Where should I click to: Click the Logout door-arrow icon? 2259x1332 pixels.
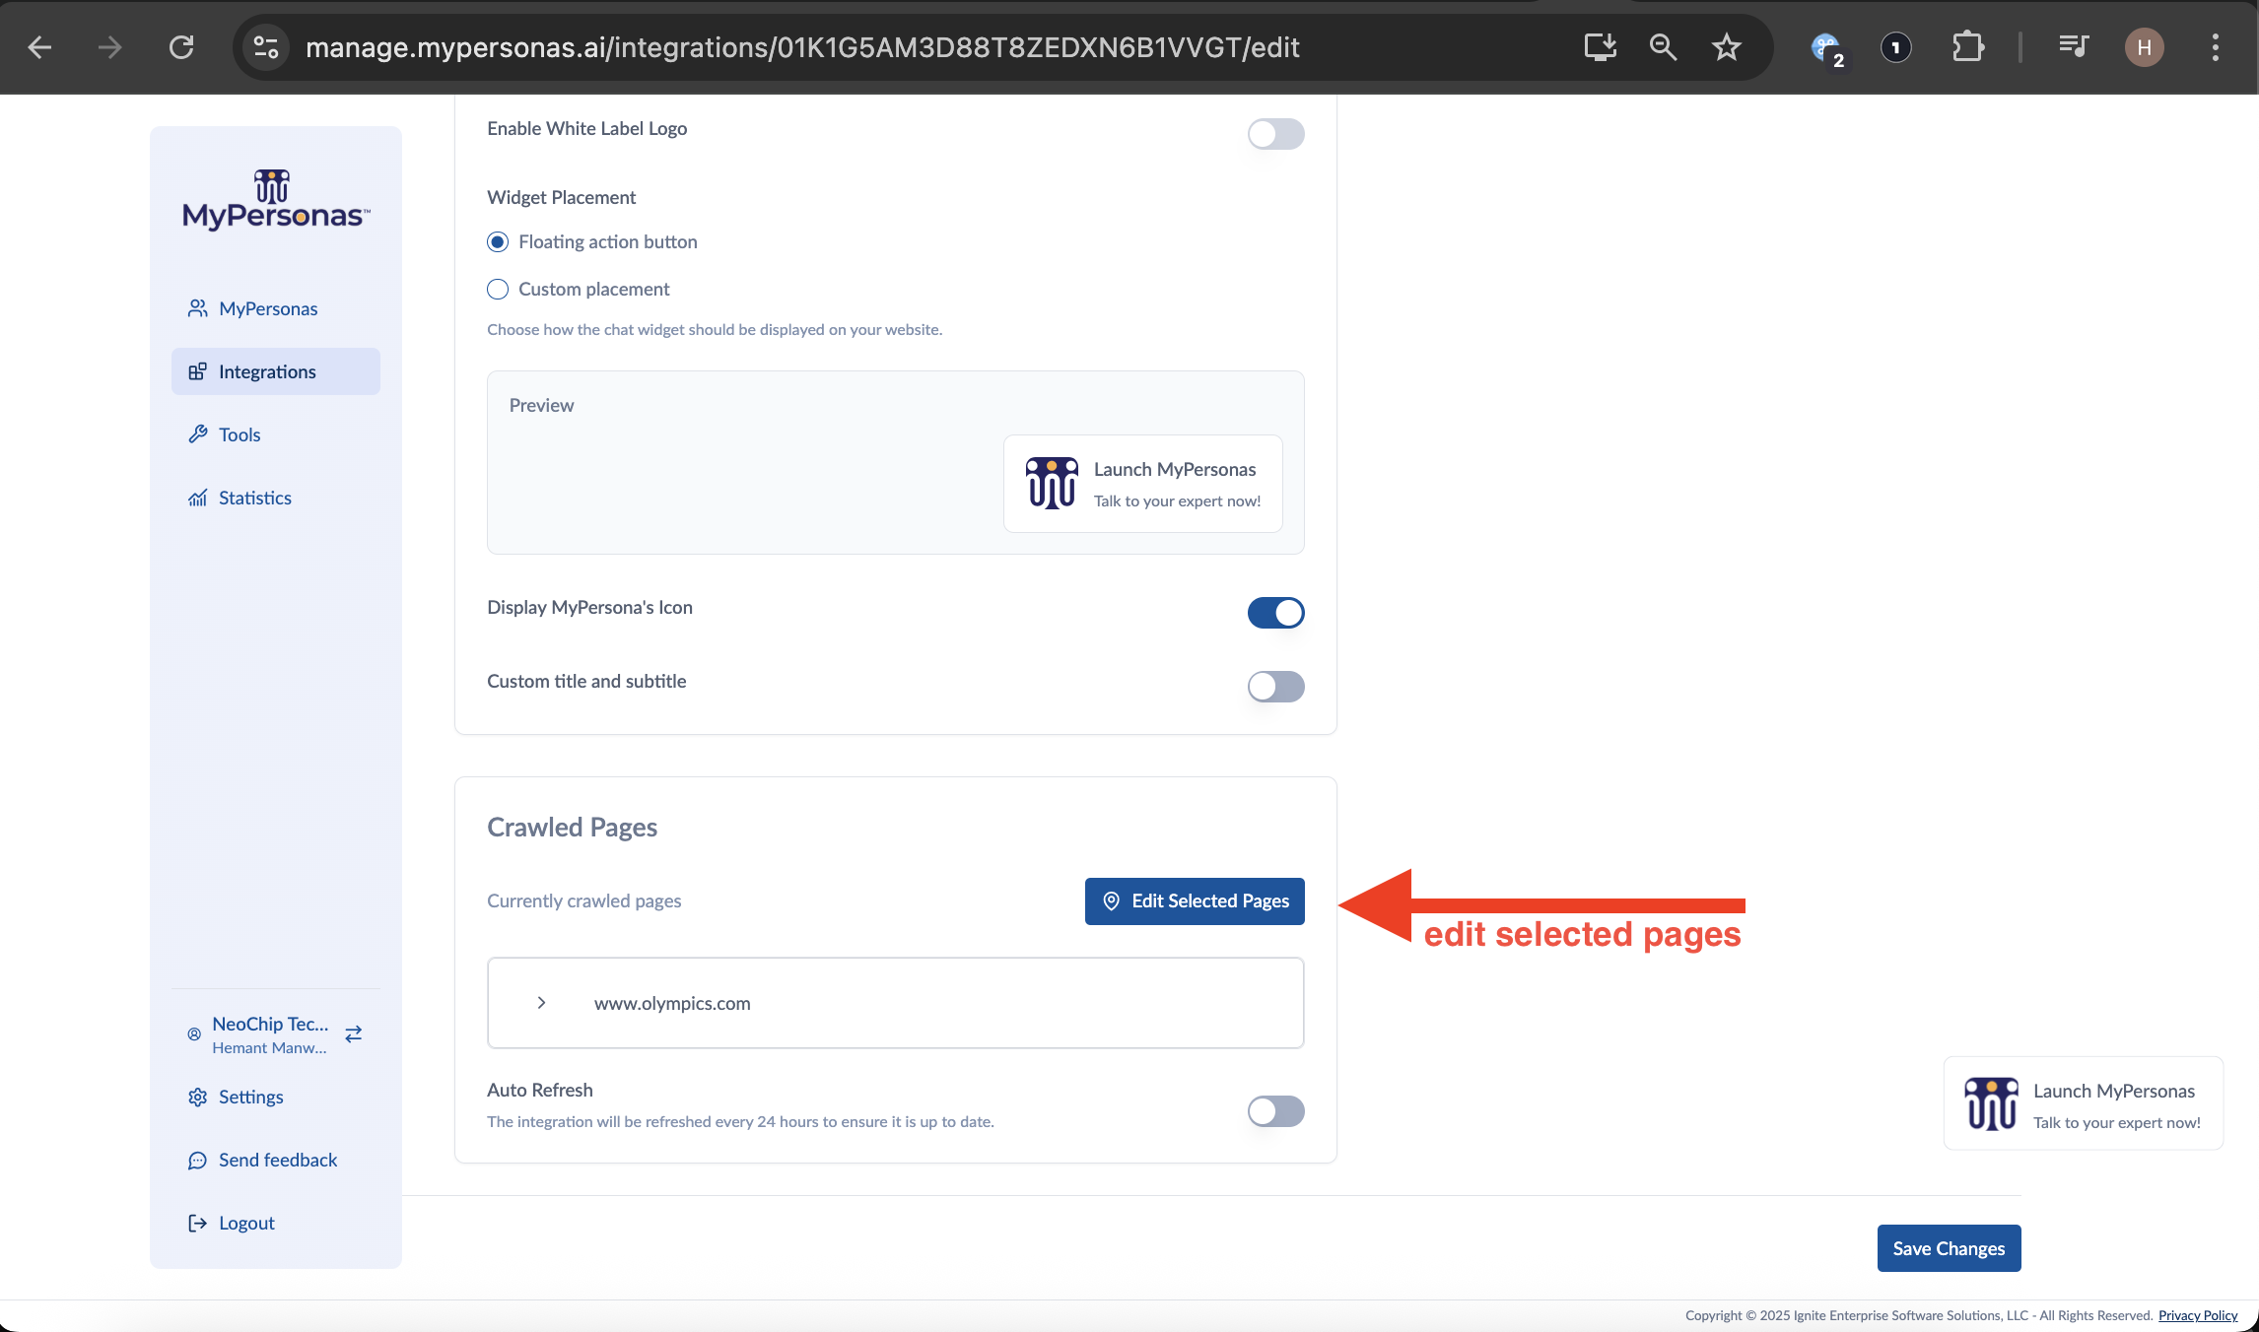pyautogui.click(x=197, y=1223)
